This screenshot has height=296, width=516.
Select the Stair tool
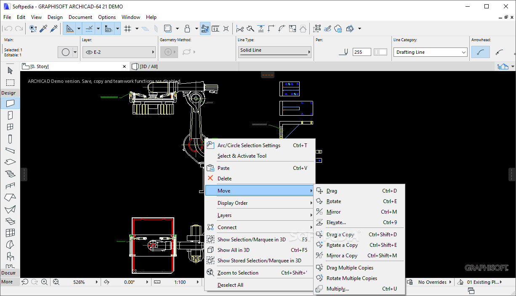coord(10,174)
